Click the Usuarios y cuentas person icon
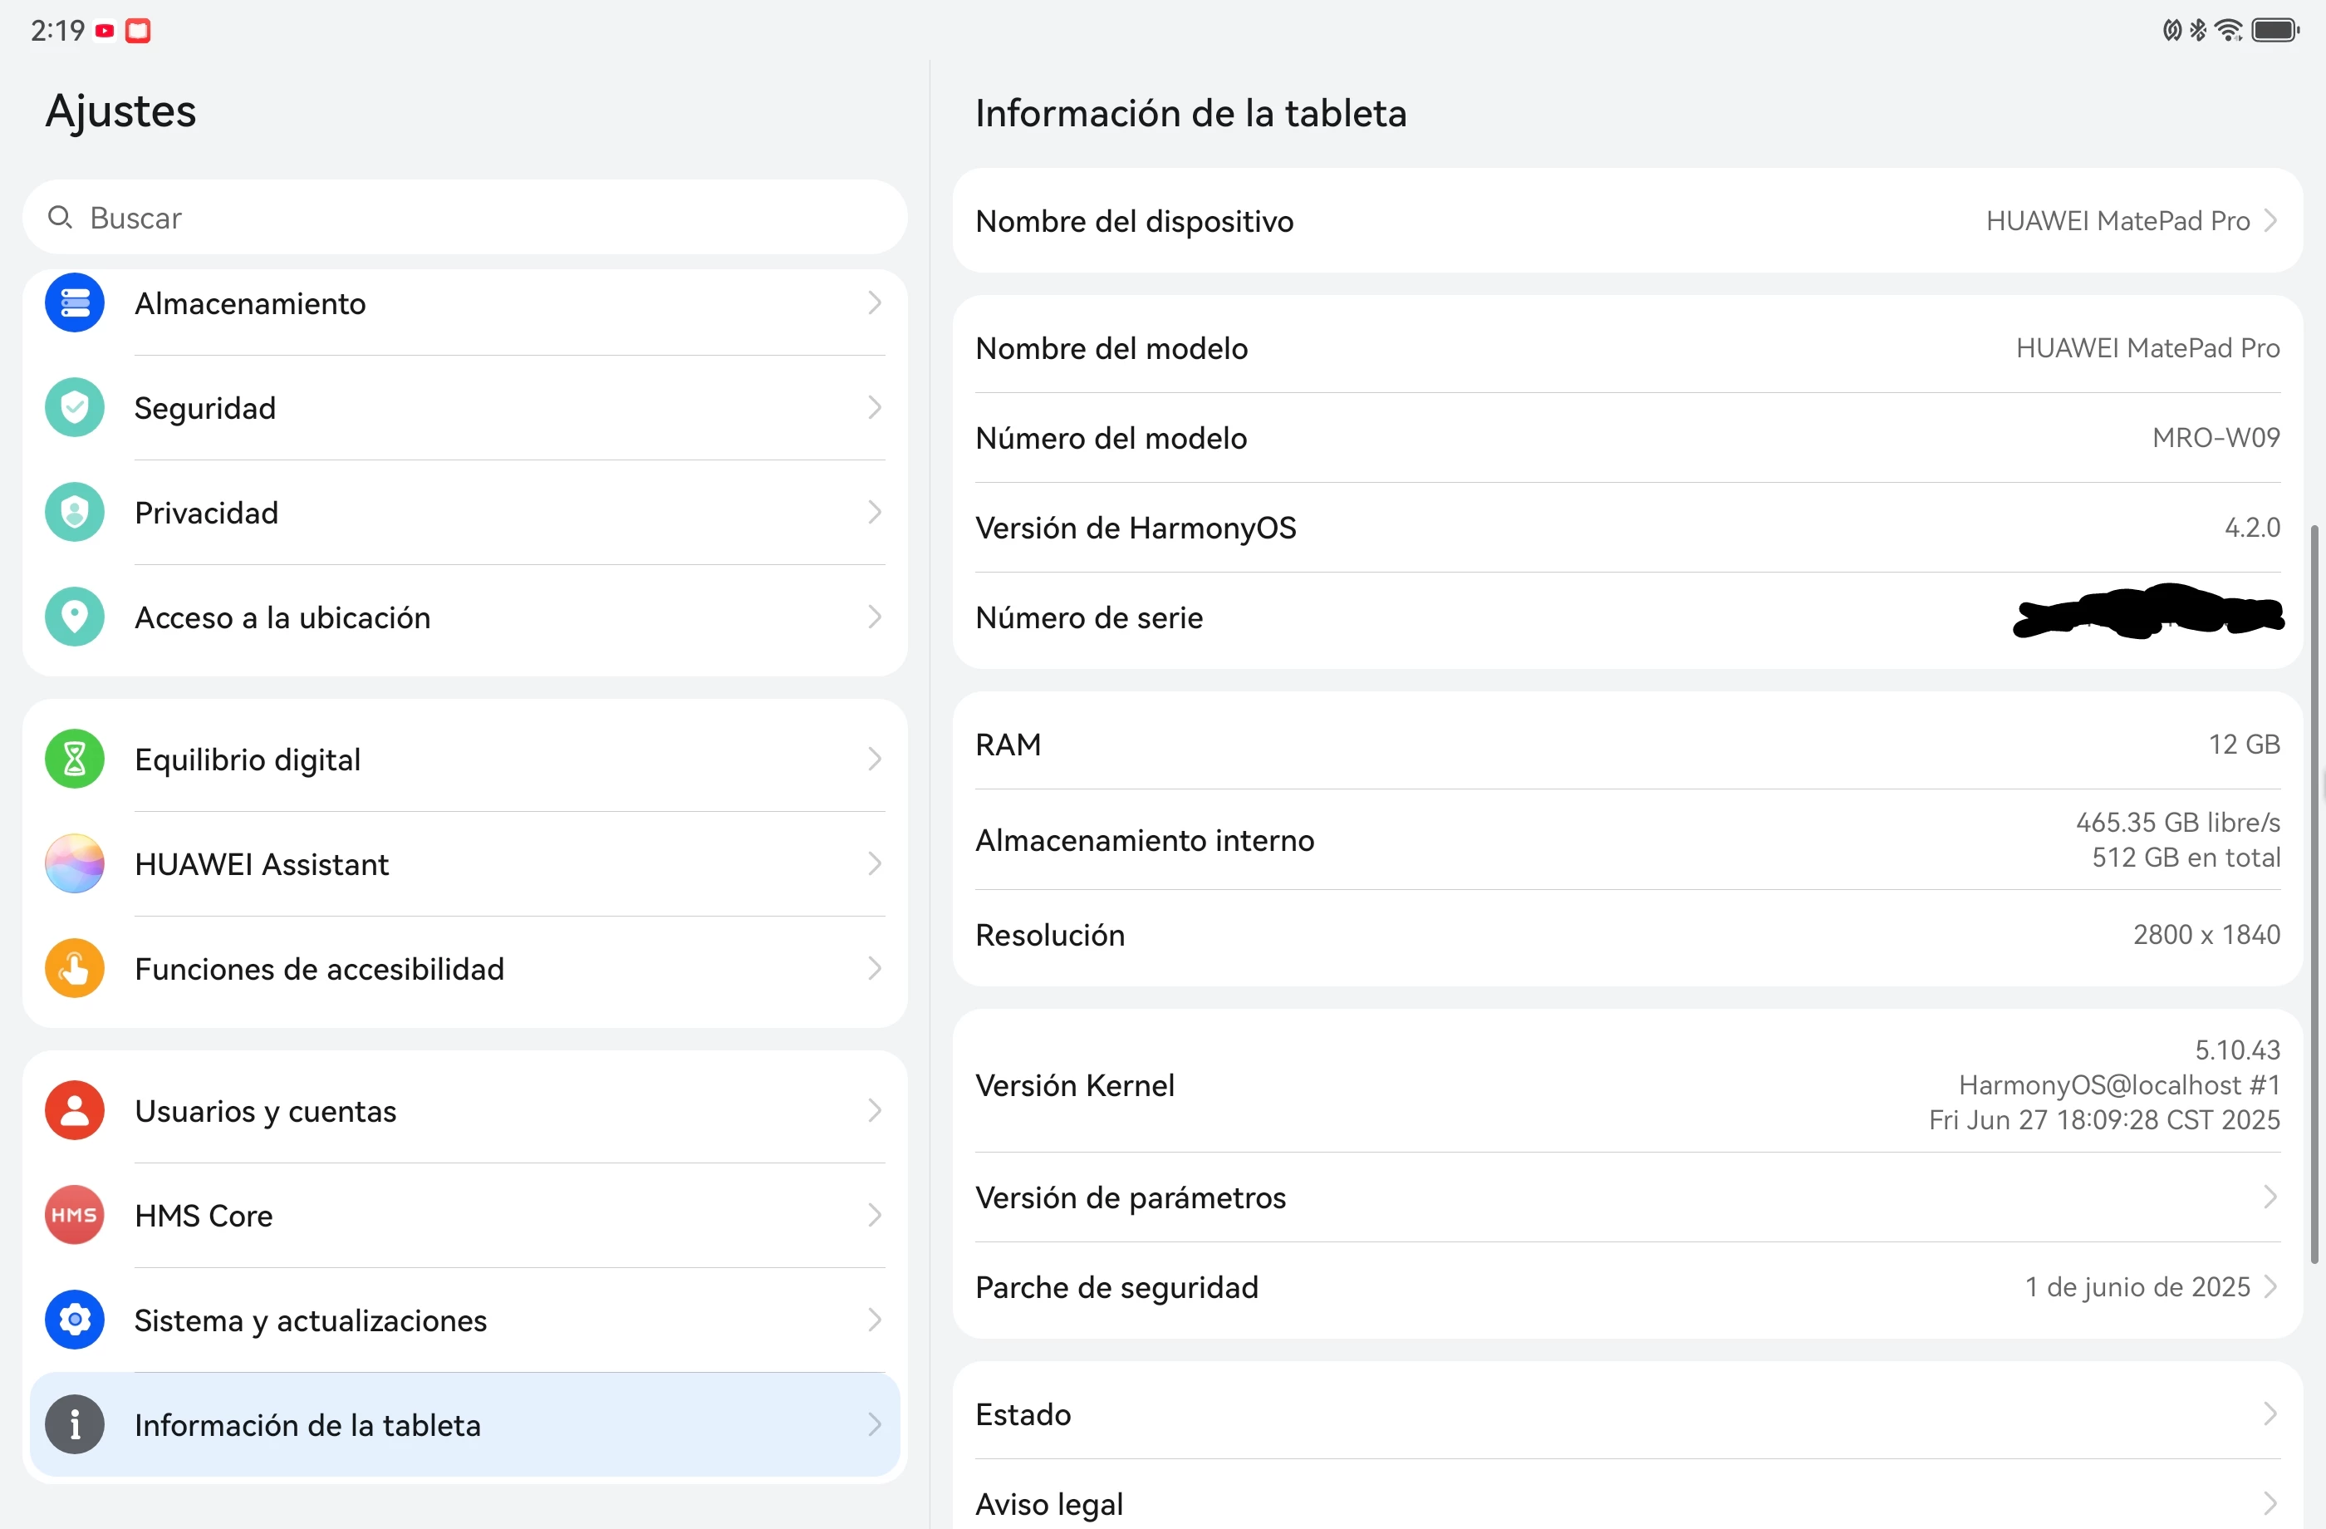Image resolution: width=2326 pixels, height=1529 pixels. pyautogui.click(x=74, y=1110)
